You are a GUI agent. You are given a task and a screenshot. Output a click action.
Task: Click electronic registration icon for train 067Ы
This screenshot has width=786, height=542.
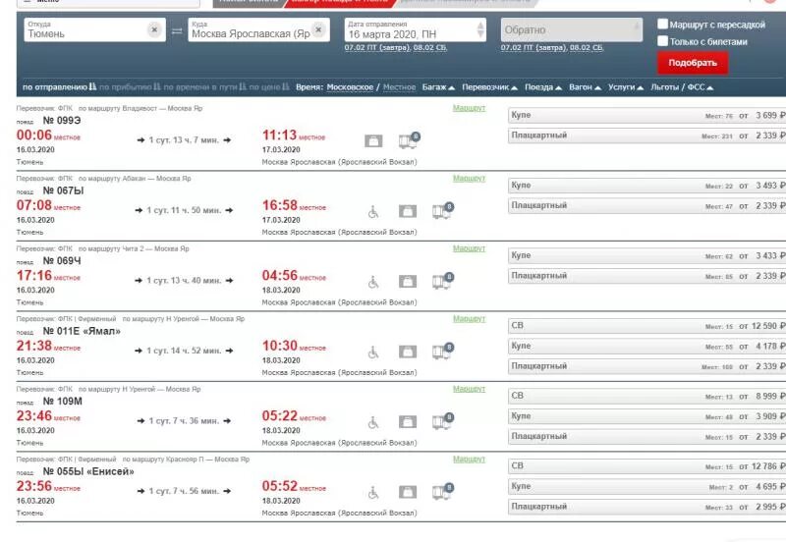(x=443, y=211)
